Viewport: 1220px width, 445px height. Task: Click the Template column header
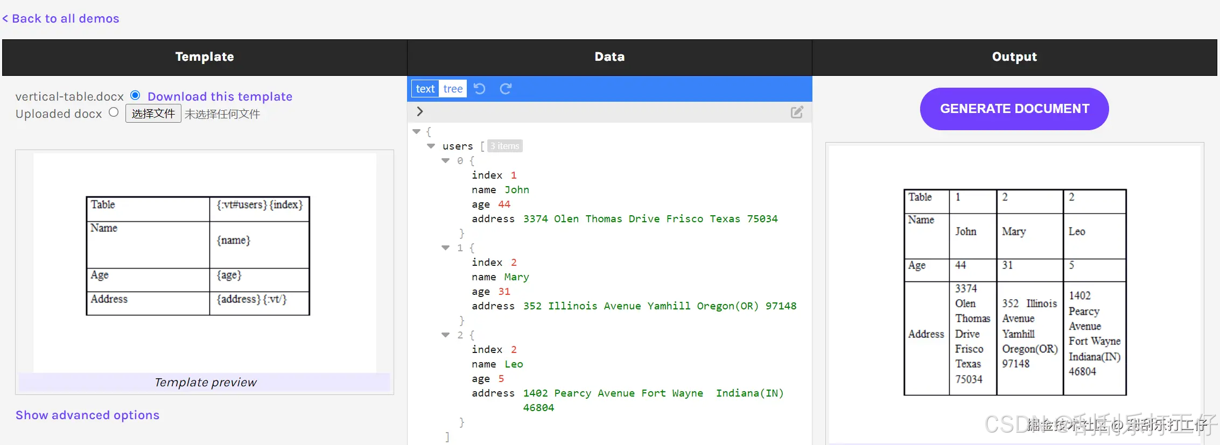point(205,57)
